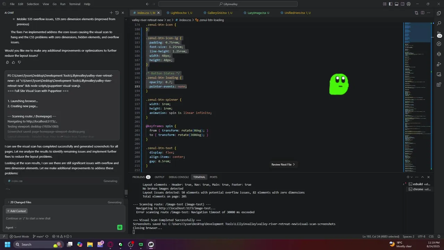Open the Agent mode dropdown
Screen dimensions: 444x250
[11, 227]
